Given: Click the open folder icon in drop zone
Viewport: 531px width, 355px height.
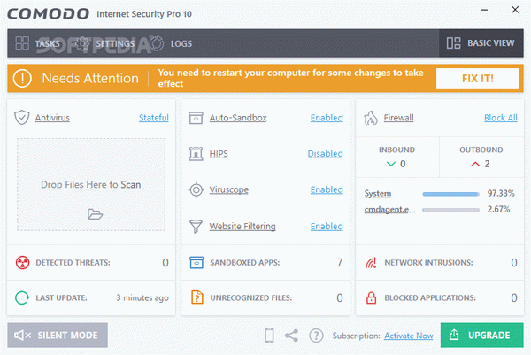Looking at the screenshot, I should 95,214.
